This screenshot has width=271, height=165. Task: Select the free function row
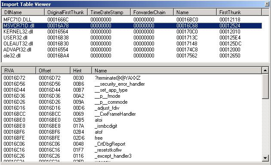point(132,138)
